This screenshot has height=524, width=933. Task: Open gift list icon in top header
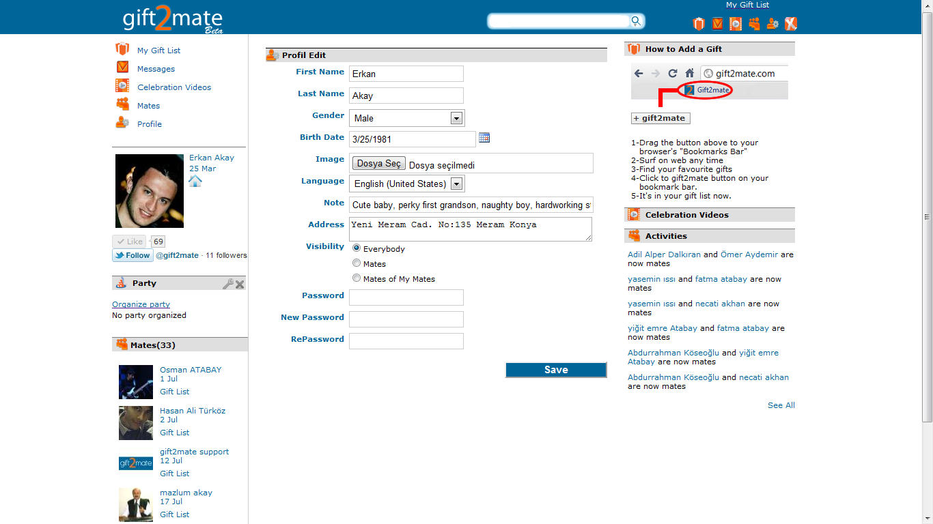click(x=698, y=24)
